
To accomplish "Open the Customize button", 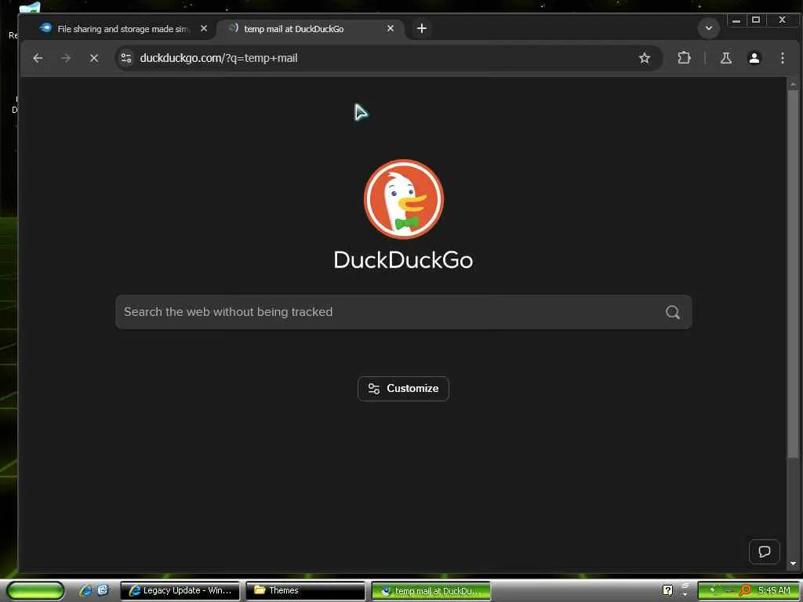I will 404,389.
